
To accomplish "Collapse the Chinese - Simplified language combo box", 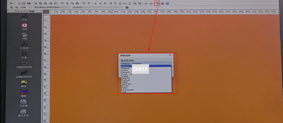I will tap(169, 63).
